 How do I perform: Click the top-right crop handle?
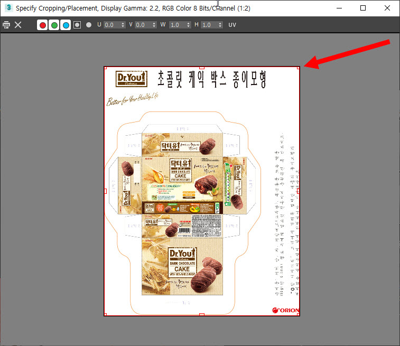pyautogui.click(x=298, y=68)
